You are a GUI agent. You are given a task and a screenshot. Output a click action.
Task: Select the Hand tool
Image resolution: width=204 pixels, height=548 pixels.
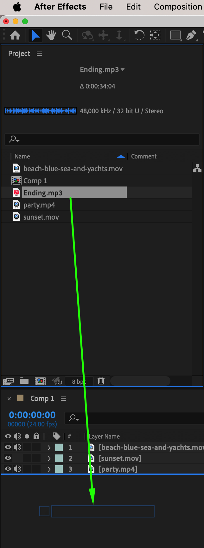pos(51,35)
